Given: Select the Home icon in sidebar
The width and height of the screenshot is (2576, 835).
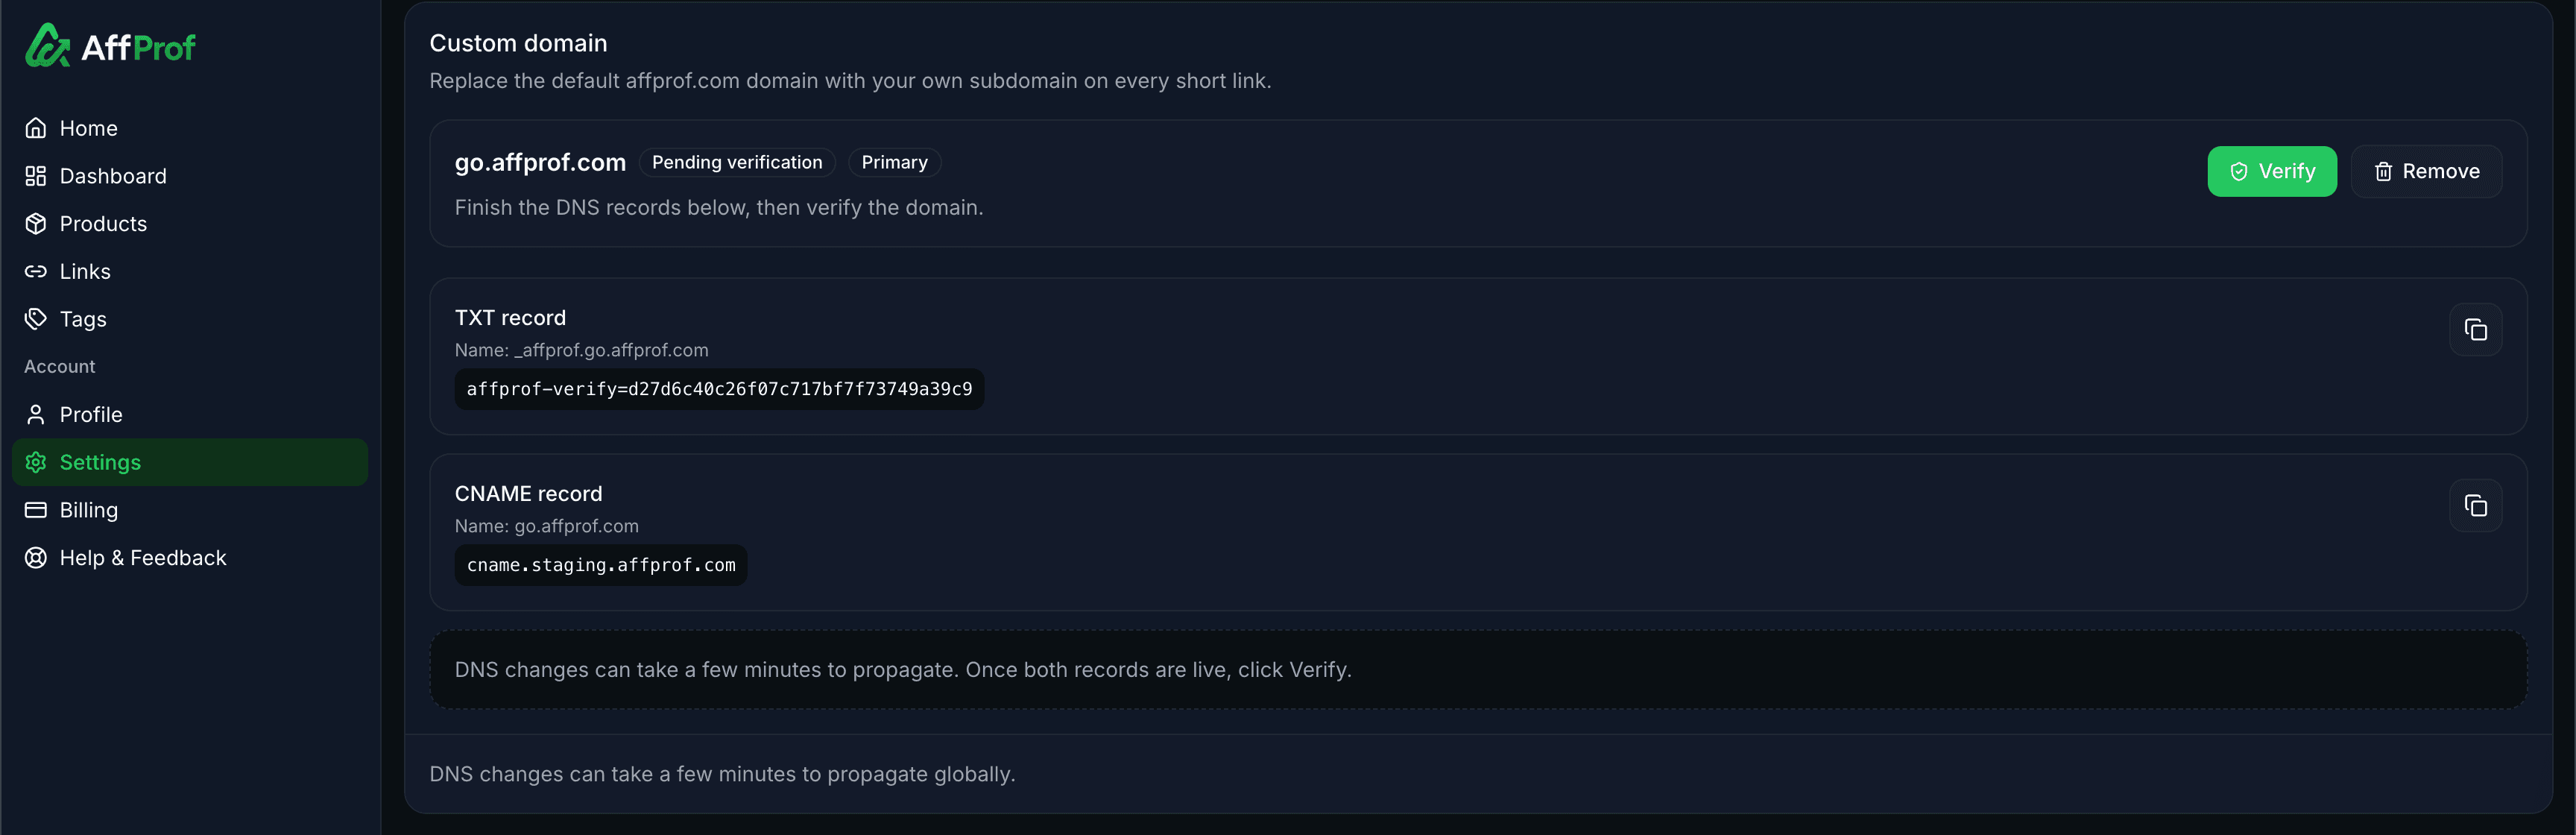Looking at the screenshot, I should pyautogui.click(x=36, y=127).
